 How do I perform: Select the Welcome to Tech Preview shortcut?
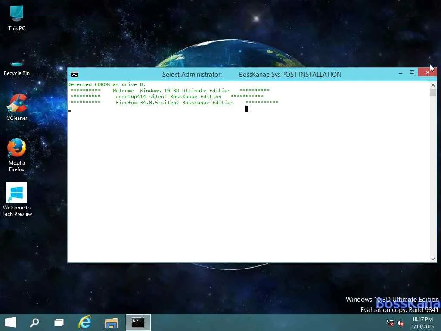(17, 200)
